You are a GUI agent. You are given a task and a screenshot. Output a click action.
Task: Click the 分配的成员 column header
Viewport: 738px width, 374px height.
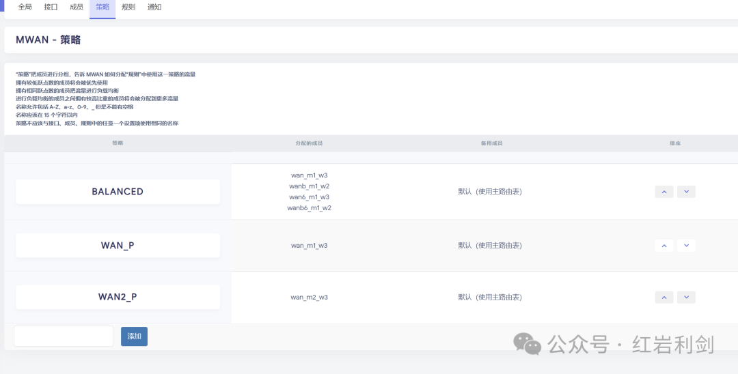coord(310,143)
